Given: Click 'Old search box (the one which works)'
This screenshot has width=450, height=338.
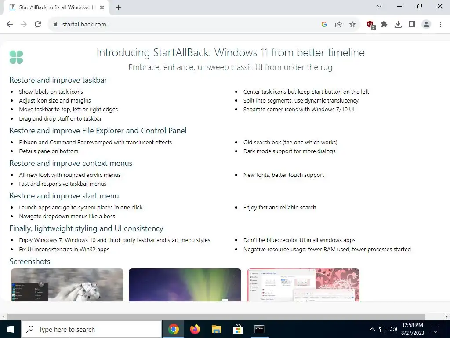Looking at the screenshot, I should pyautogui.click(x=290, y=142).
